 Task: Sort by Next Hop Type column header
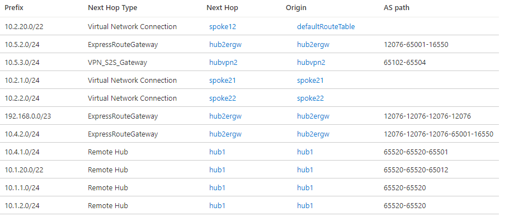(x=112, y=7)
